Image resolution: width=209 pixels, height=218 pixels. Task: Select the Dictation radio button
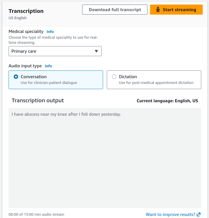click(x=114, y=77)
